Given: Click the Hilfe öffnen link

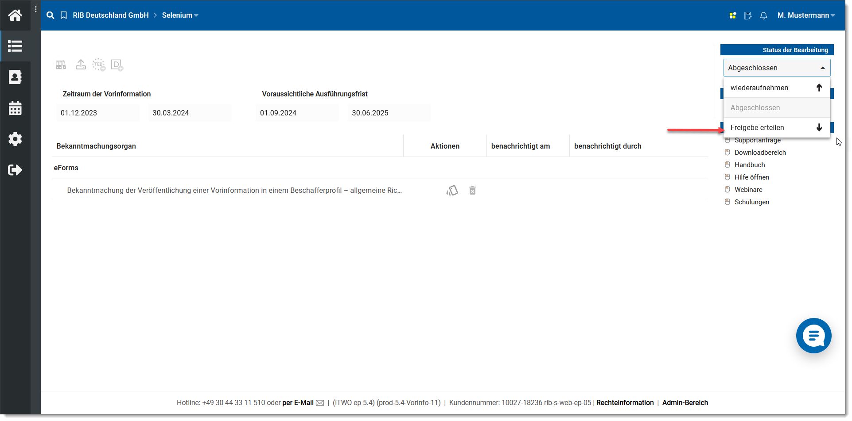Looking at the screenshot, I should pyautogui.click(x=751, y=177).
